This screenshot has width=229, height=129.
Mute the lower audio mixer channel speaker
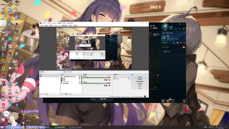coord(107,85)
